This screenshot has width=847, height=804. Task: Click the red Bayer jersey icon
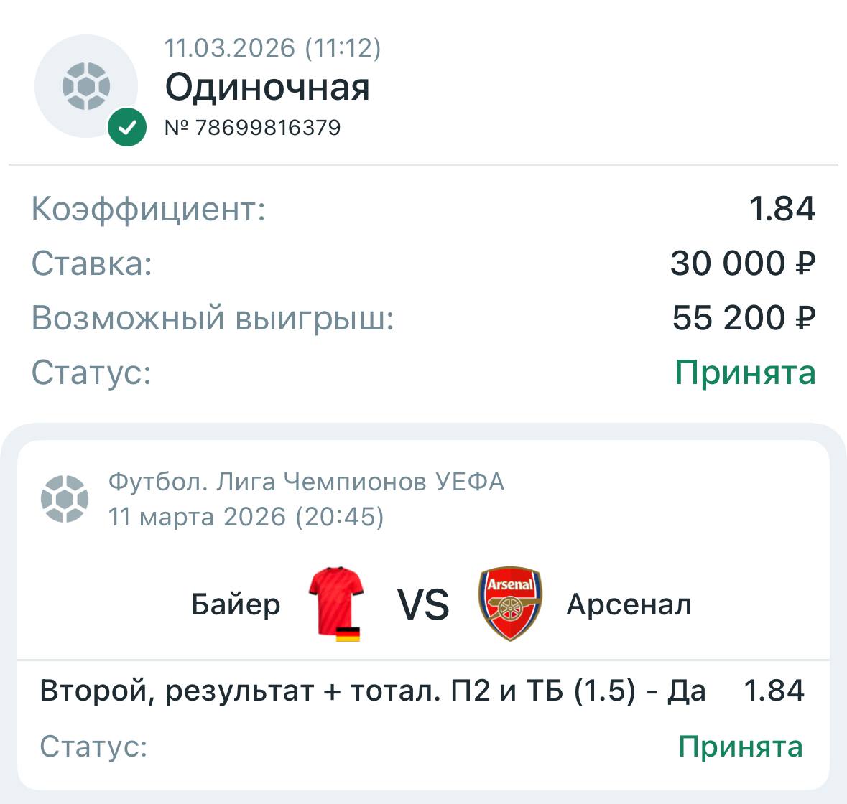click(x=335, y=599)
